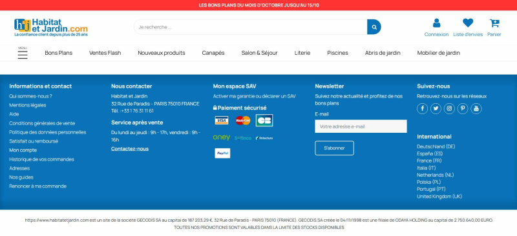This screenshot has height=236, width=517.
Task: Open the Abris de jardin menu
Action: 383,53
